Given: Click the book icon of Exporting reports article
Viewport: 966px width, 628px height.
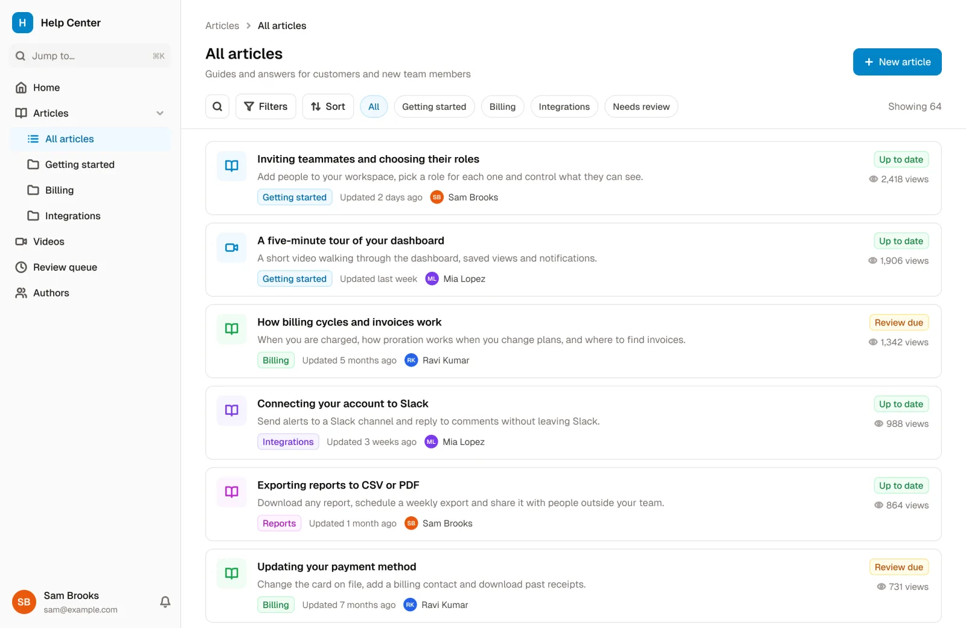Looking at the screenshot, I should point(232,492).
